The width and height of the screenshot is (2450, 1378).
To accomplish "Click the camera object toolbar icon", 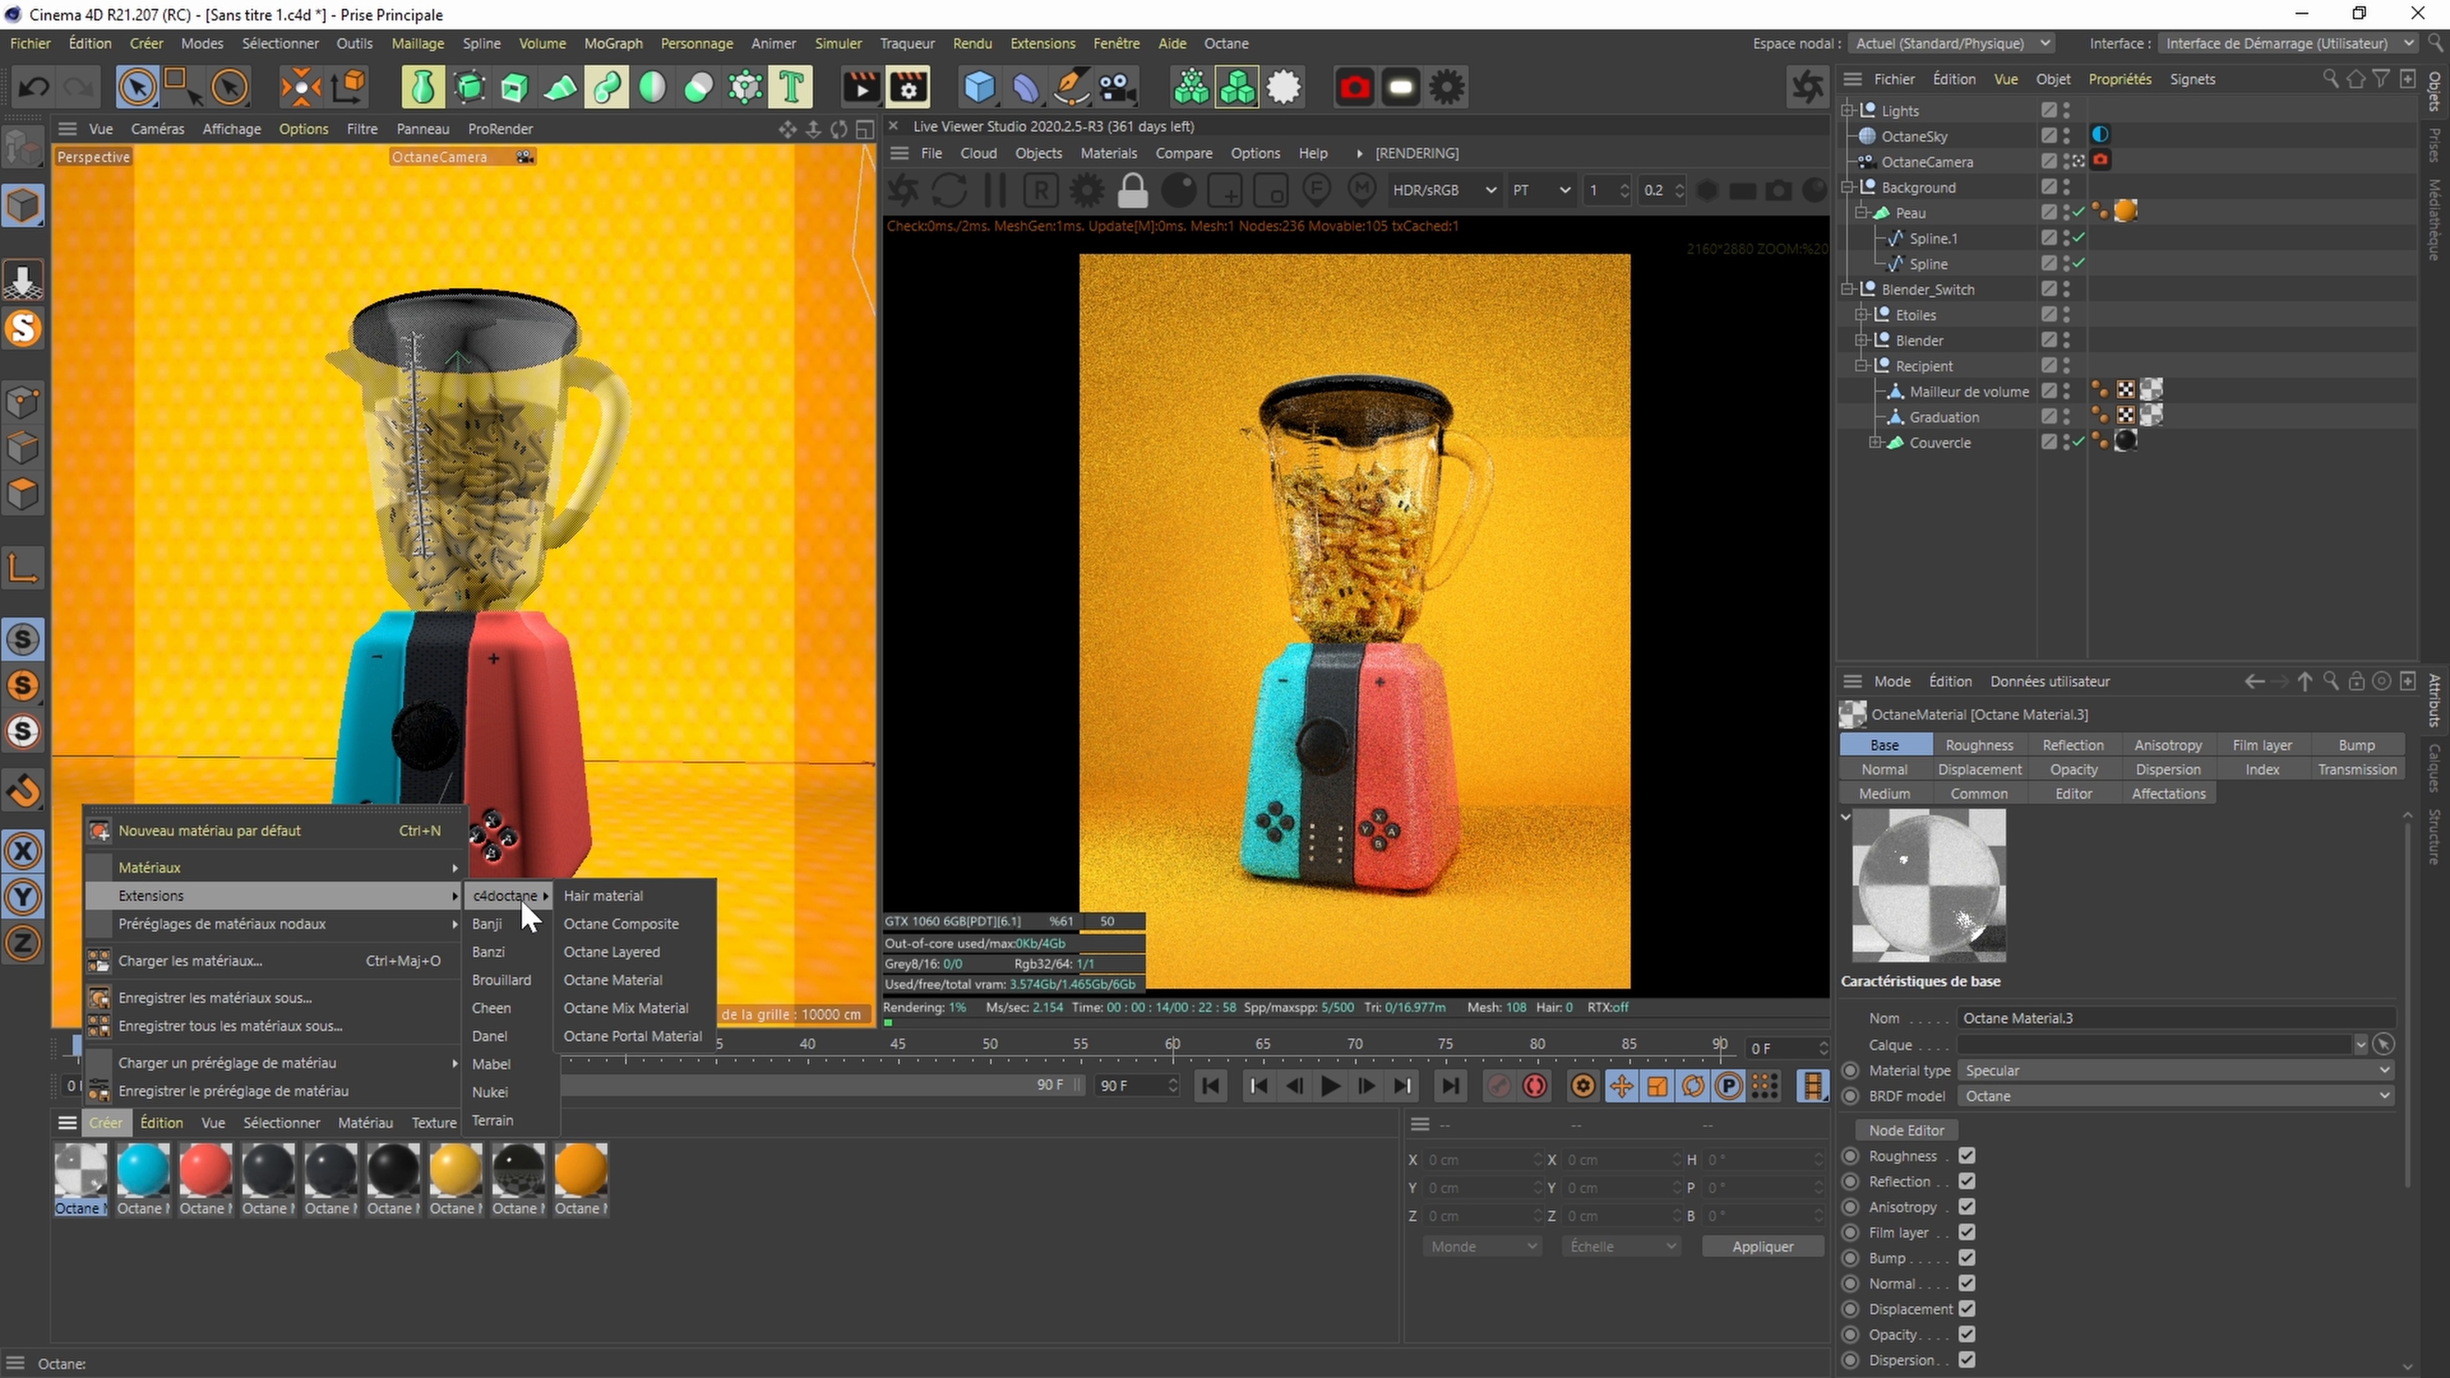I will [x=1118, y=87].
